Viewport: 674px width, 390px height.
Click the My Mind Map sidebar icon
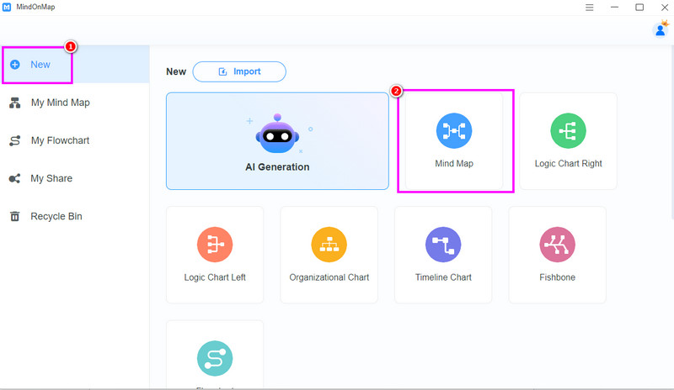15,103
